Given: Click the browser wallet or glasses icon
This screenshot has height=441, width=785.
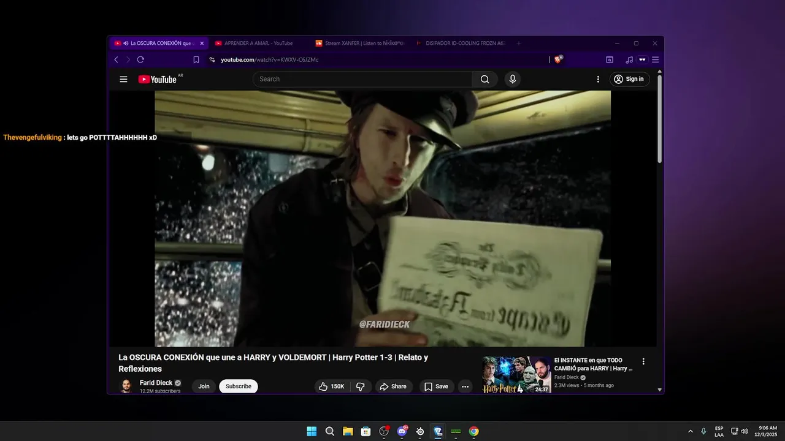Looking at the screenshot, I should point(642,59).
